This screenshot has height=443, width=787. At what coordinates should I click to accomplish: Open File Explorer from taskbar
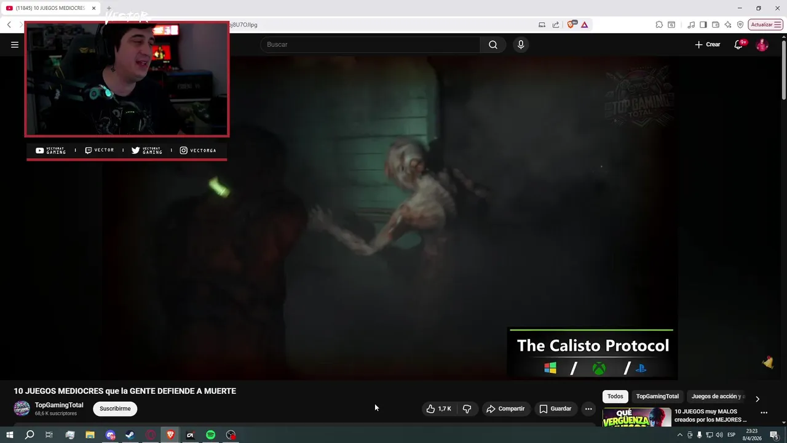click(90, 435)
